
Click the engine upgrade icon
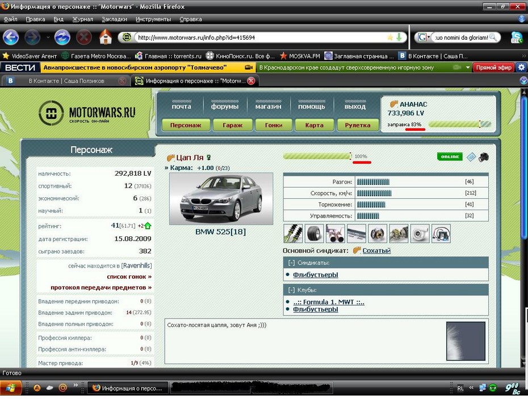tap(399, 233)
